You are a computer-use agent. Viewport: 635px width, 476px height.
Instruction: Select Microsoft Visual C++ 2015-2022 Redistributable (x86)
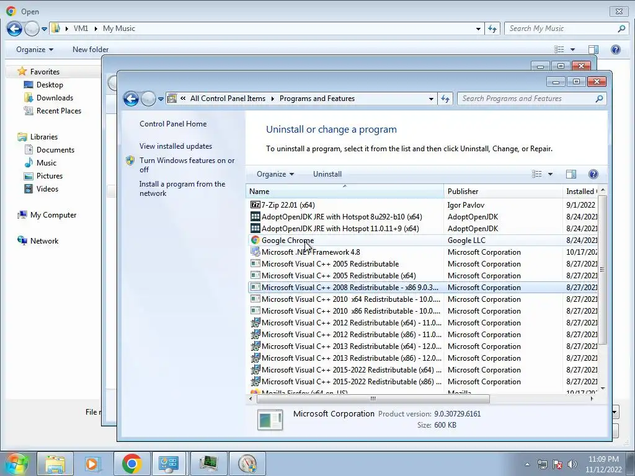[352, 381]
